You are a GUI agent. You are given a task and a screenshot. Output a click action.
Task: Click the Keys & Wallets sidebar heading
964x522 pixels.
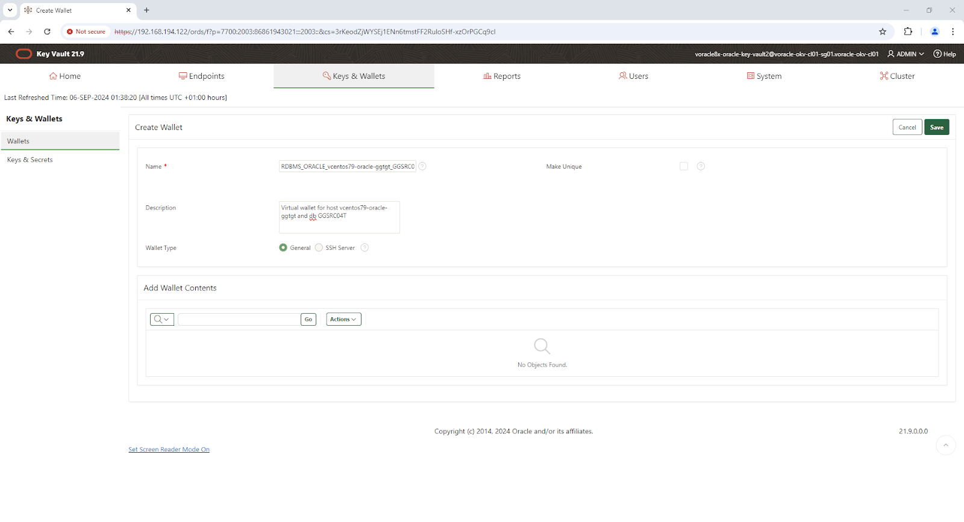34,119
